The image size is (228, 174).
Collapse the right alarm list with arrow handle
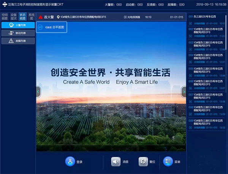tap(184, 92)
